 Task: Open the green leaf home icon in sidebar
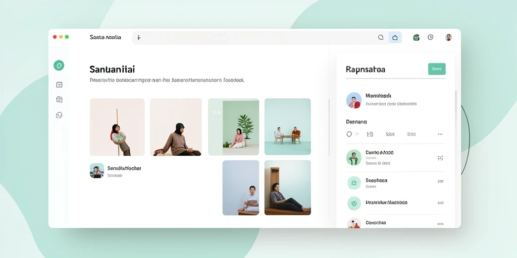pyautogui.click(x=59, y=66)
